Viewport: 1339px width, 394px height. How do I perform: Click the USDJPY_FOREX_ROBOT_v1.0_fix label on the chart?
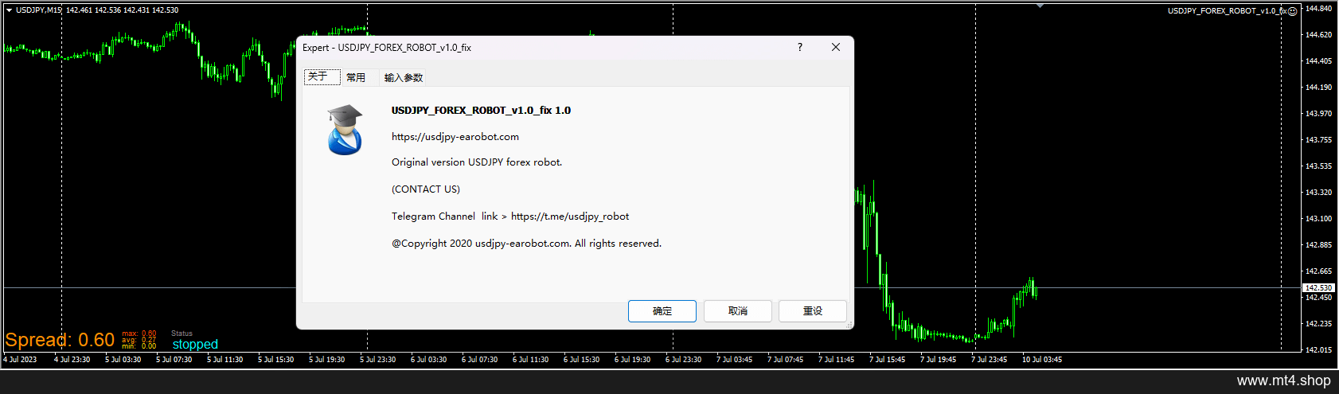[1227, 11]
